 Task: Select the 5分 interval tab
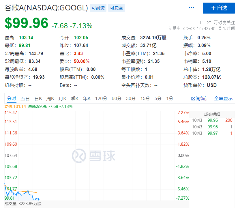pyautogui.click(x=158, y=98)
